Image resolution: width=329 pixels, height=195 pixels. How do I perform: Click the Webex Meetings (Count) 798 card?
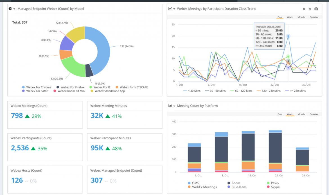pyautogui.click(x=45, y=115)
